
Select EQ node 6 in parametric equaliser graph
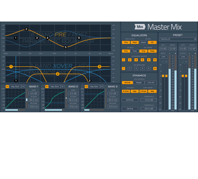click(79, 38)
